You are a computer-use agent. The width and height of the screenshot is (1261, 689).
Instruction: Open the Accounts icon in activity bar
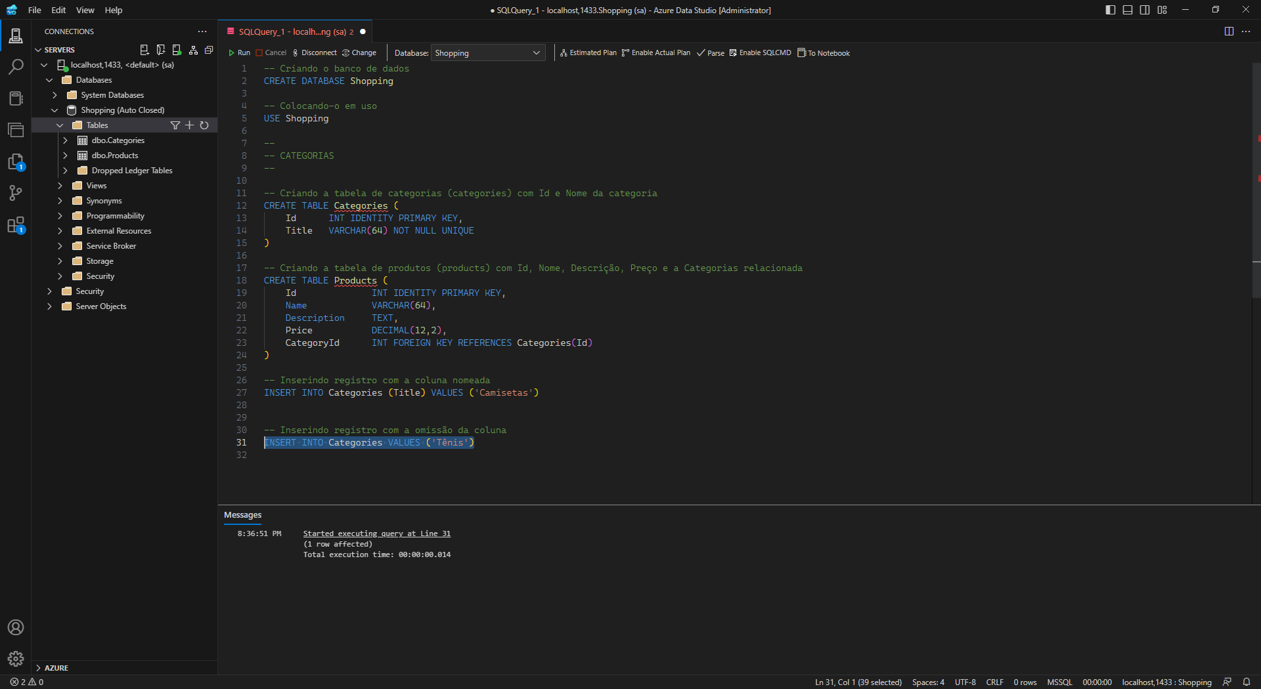click(16, 627)
